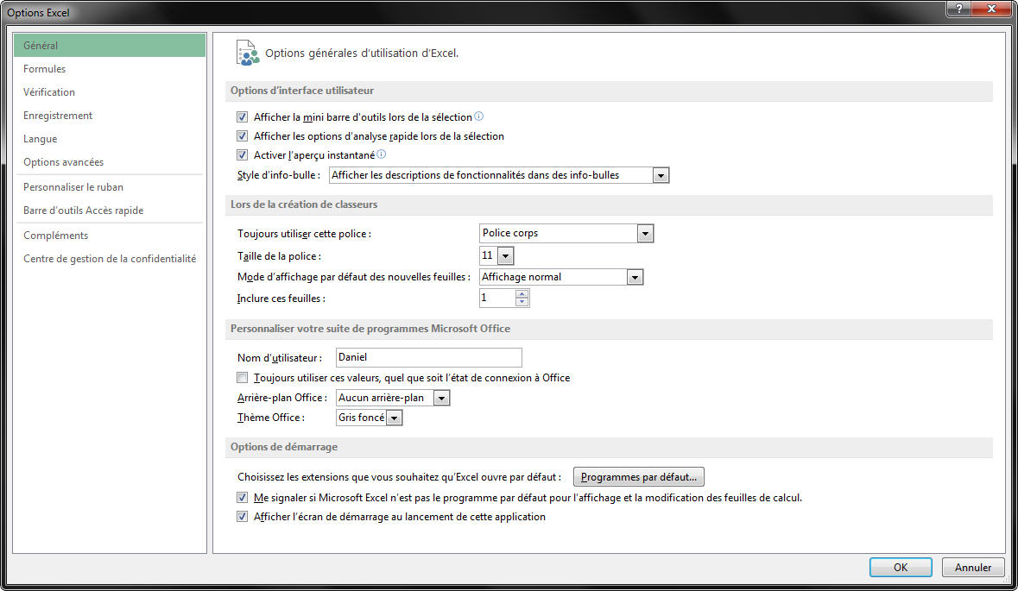Close the Options Excel dialog with X
This screenshot has height=591, width=1018.
[991, 9]
